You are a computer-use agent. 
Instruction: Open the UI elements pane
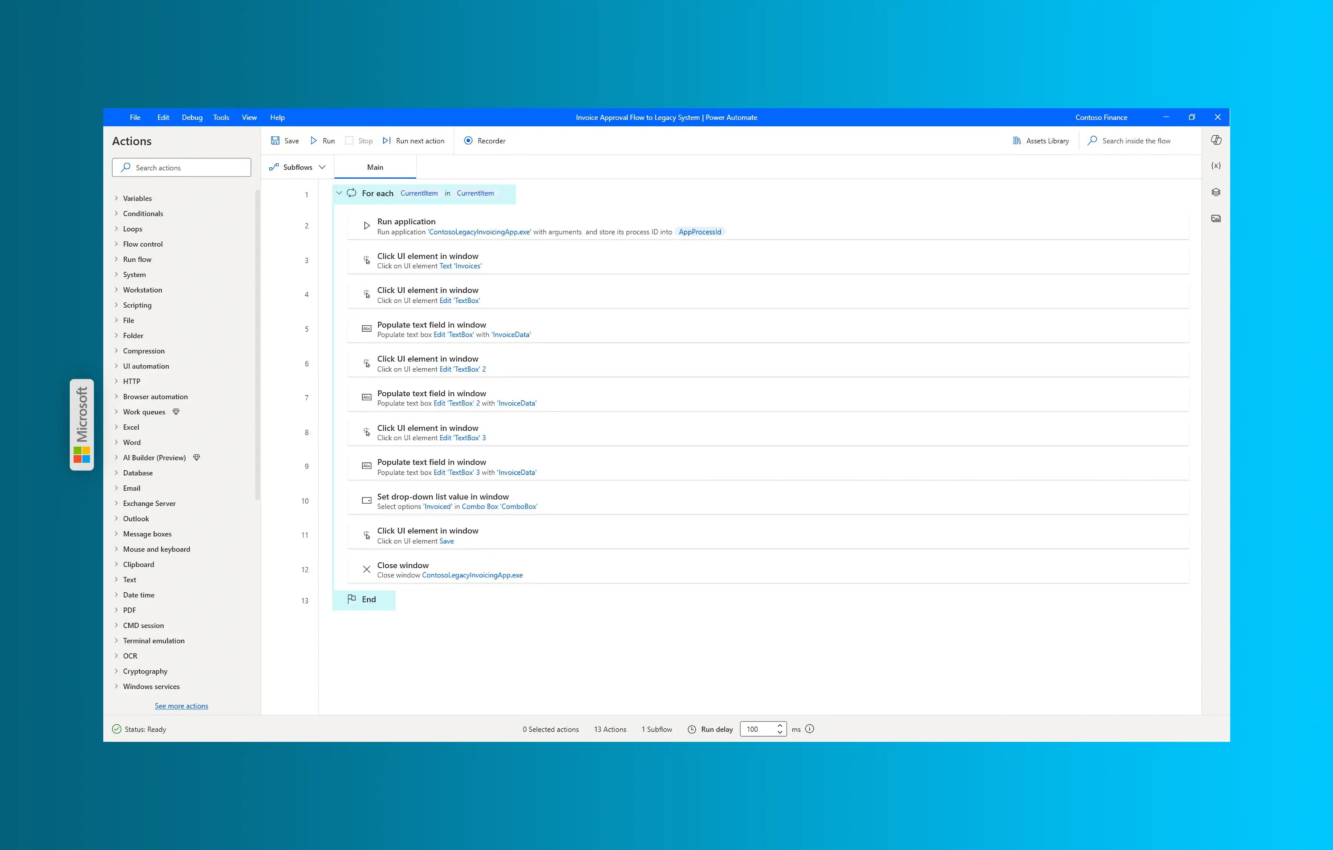[1216, 191]
